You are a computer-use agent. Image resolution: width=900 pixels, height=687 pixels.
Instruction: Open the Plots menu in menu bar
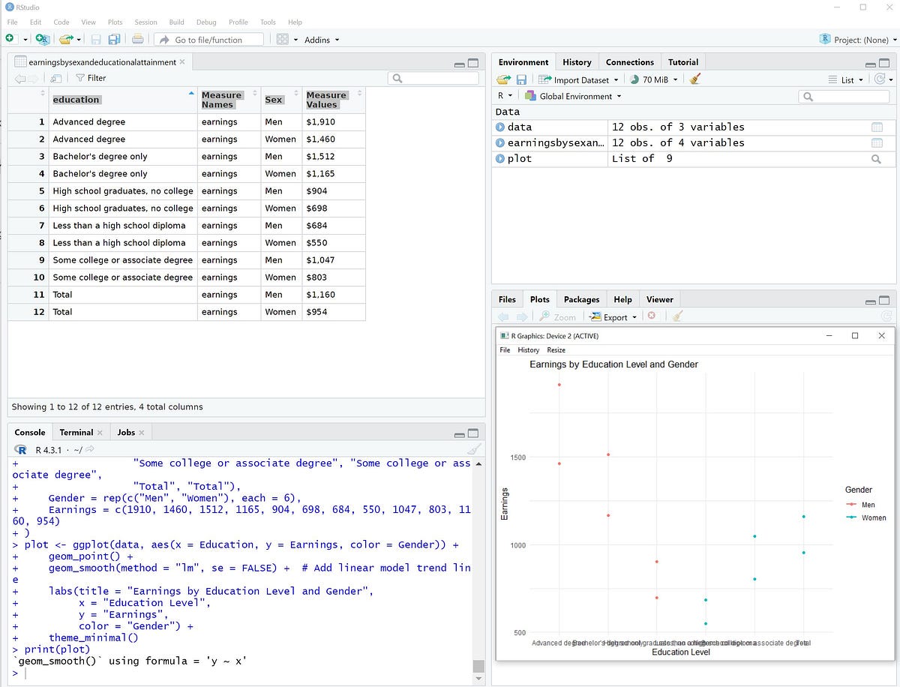tap(115, 22)
